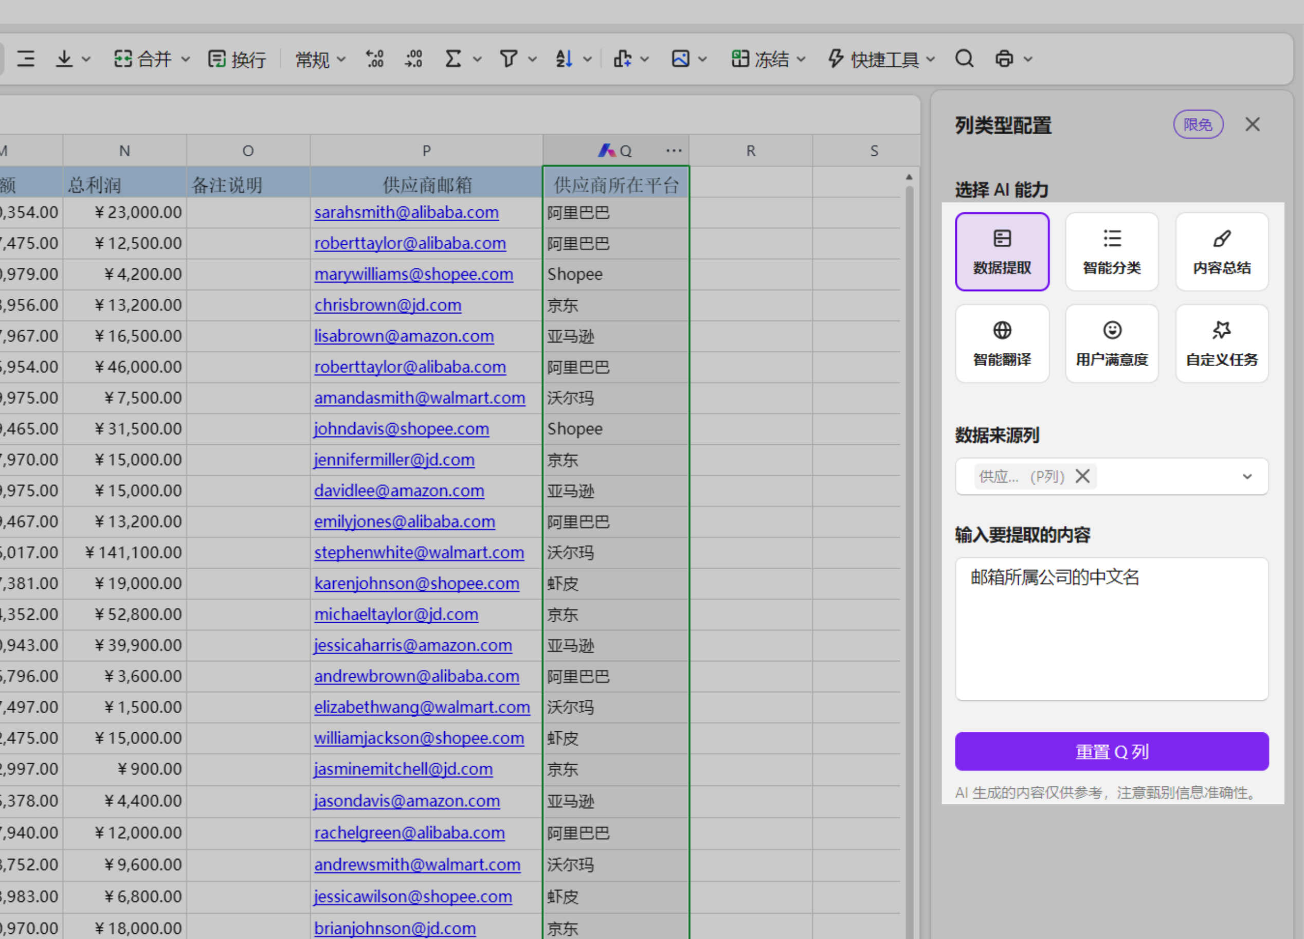
Task: Click the ¥141,100.00 profit cell
Action: [124, 553]
